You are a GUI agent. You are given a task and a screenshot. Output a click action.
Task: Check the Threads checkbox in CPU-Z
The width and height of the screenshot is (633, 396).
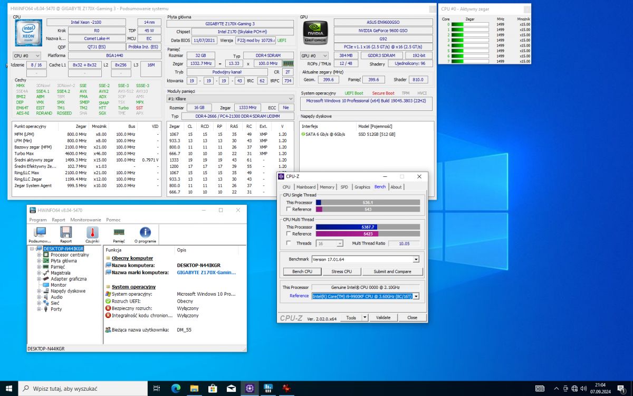point(289,243)
